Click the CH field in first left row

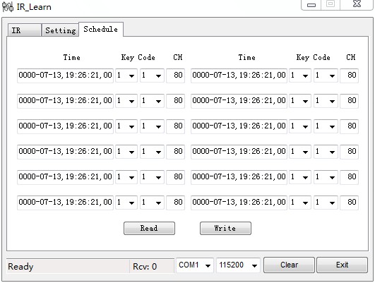(176, 76)
